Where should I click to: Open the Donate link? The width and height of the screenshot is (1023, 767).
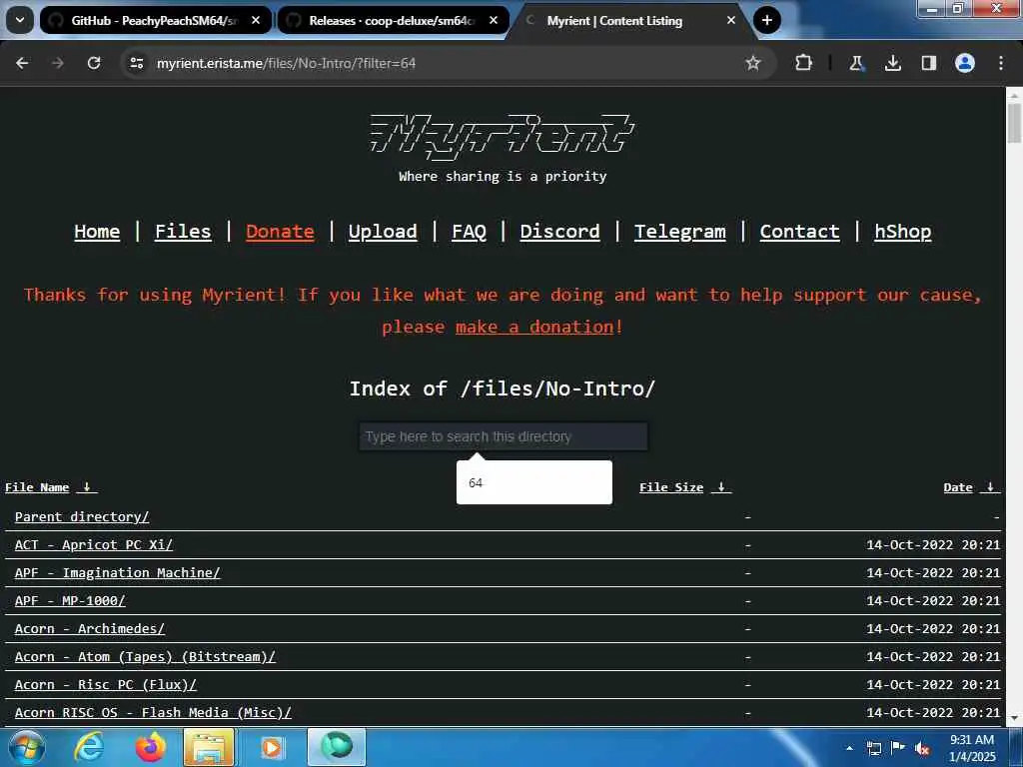[x=280, y=232]
